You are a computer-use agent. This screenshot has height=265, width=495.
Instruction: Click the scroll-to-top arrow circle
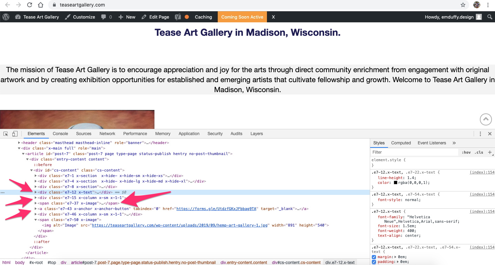(x=486, y=119)
